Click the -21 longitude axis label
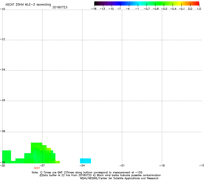Screen dimensions: 204x180 click(x=122, y=166)
